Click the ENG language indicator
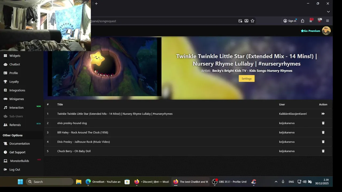This screenshot has height=192, width=342. pos(291,182)
